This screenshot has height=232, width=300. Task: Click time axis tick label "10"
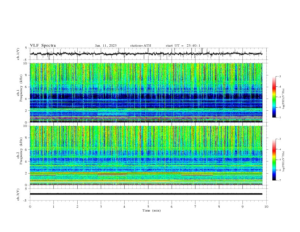point(266,207)
